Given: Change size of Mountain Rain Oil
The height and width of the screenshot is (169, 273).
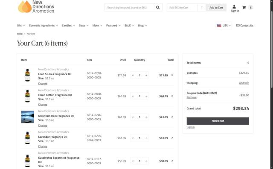Looking at the screenshot, I should [43, 125].
